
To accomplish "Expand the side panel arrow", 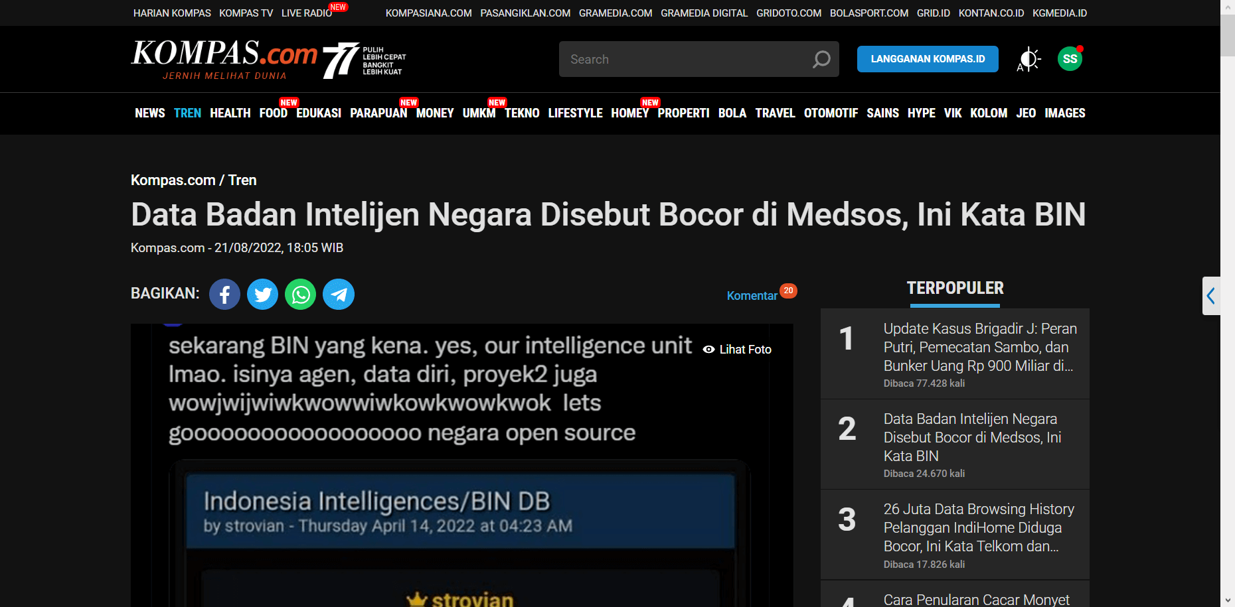I will (1211, 296).
